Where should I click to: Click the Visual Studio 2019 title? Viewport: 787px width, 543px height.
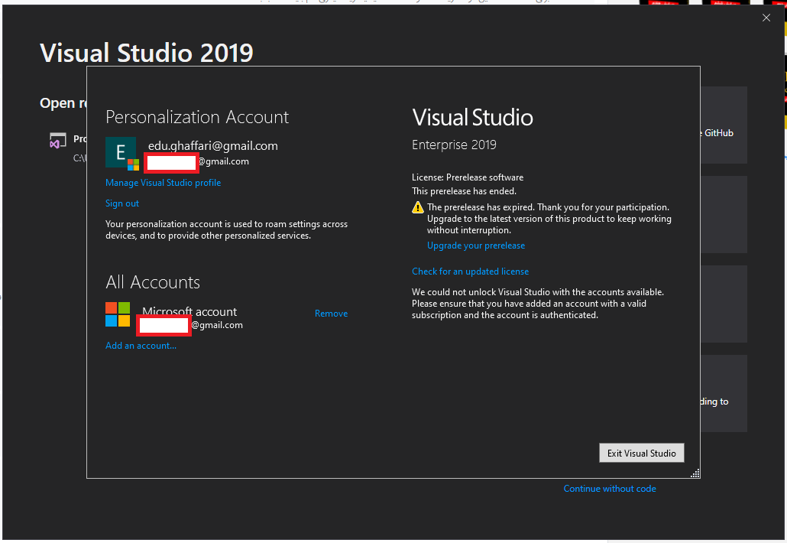[x=147, y=53]
